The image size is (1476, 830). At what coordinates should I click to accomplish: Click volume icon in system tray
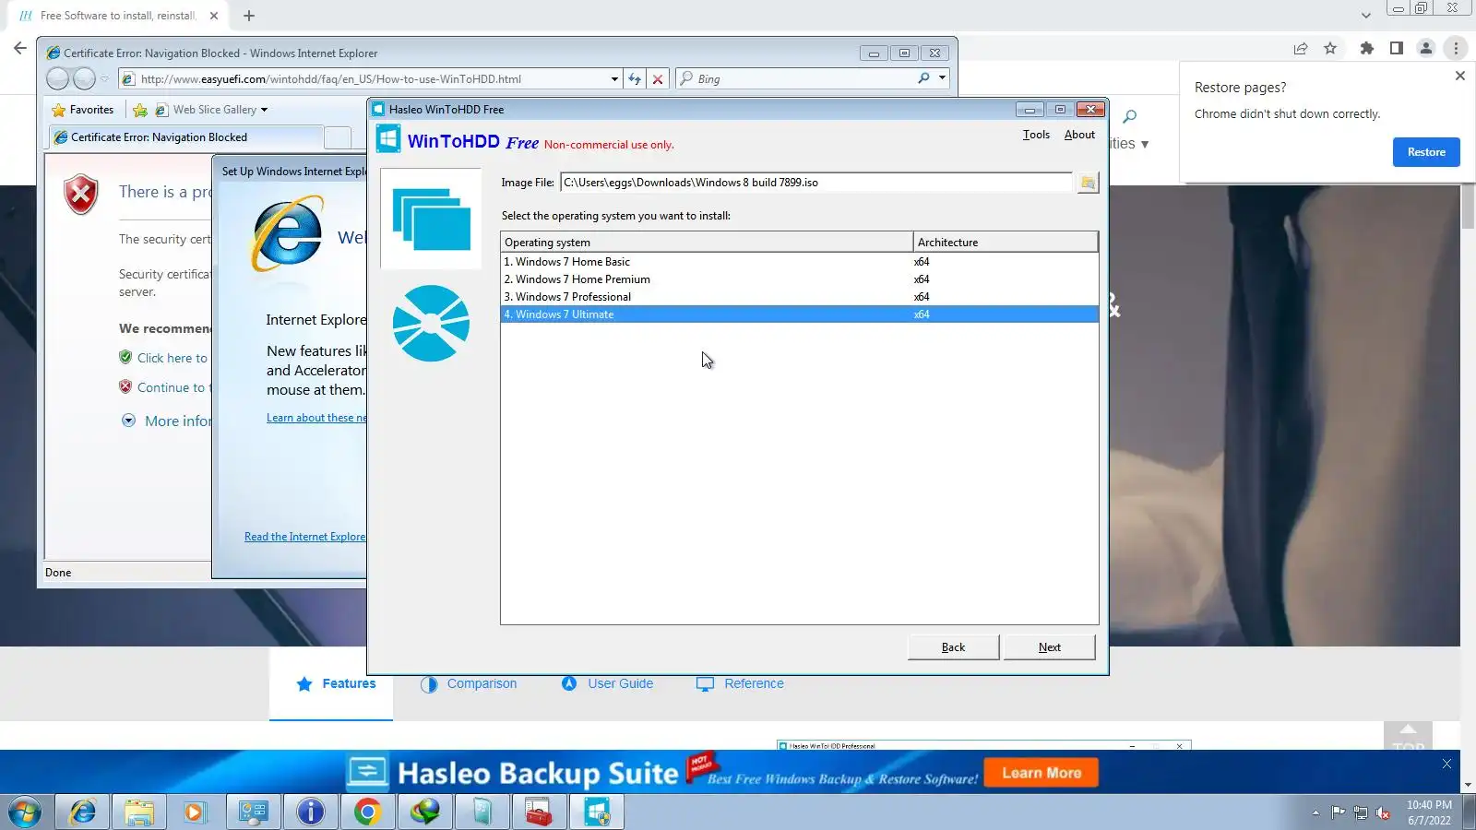point(1383,812)
